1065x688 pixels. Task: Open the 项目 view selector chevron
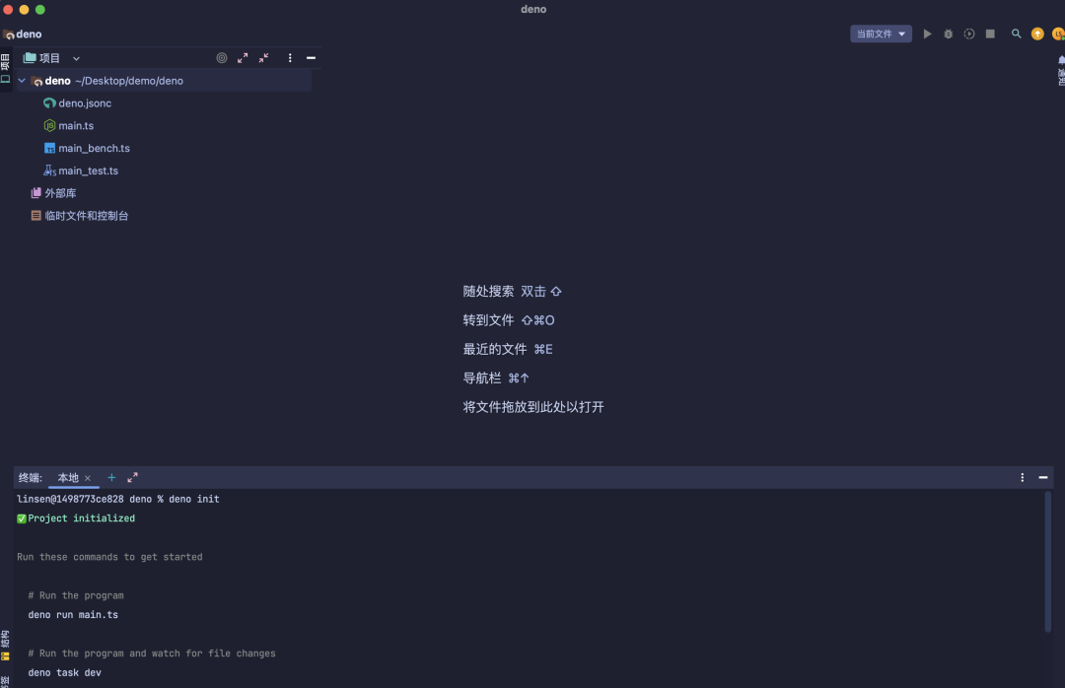point(76,58)
